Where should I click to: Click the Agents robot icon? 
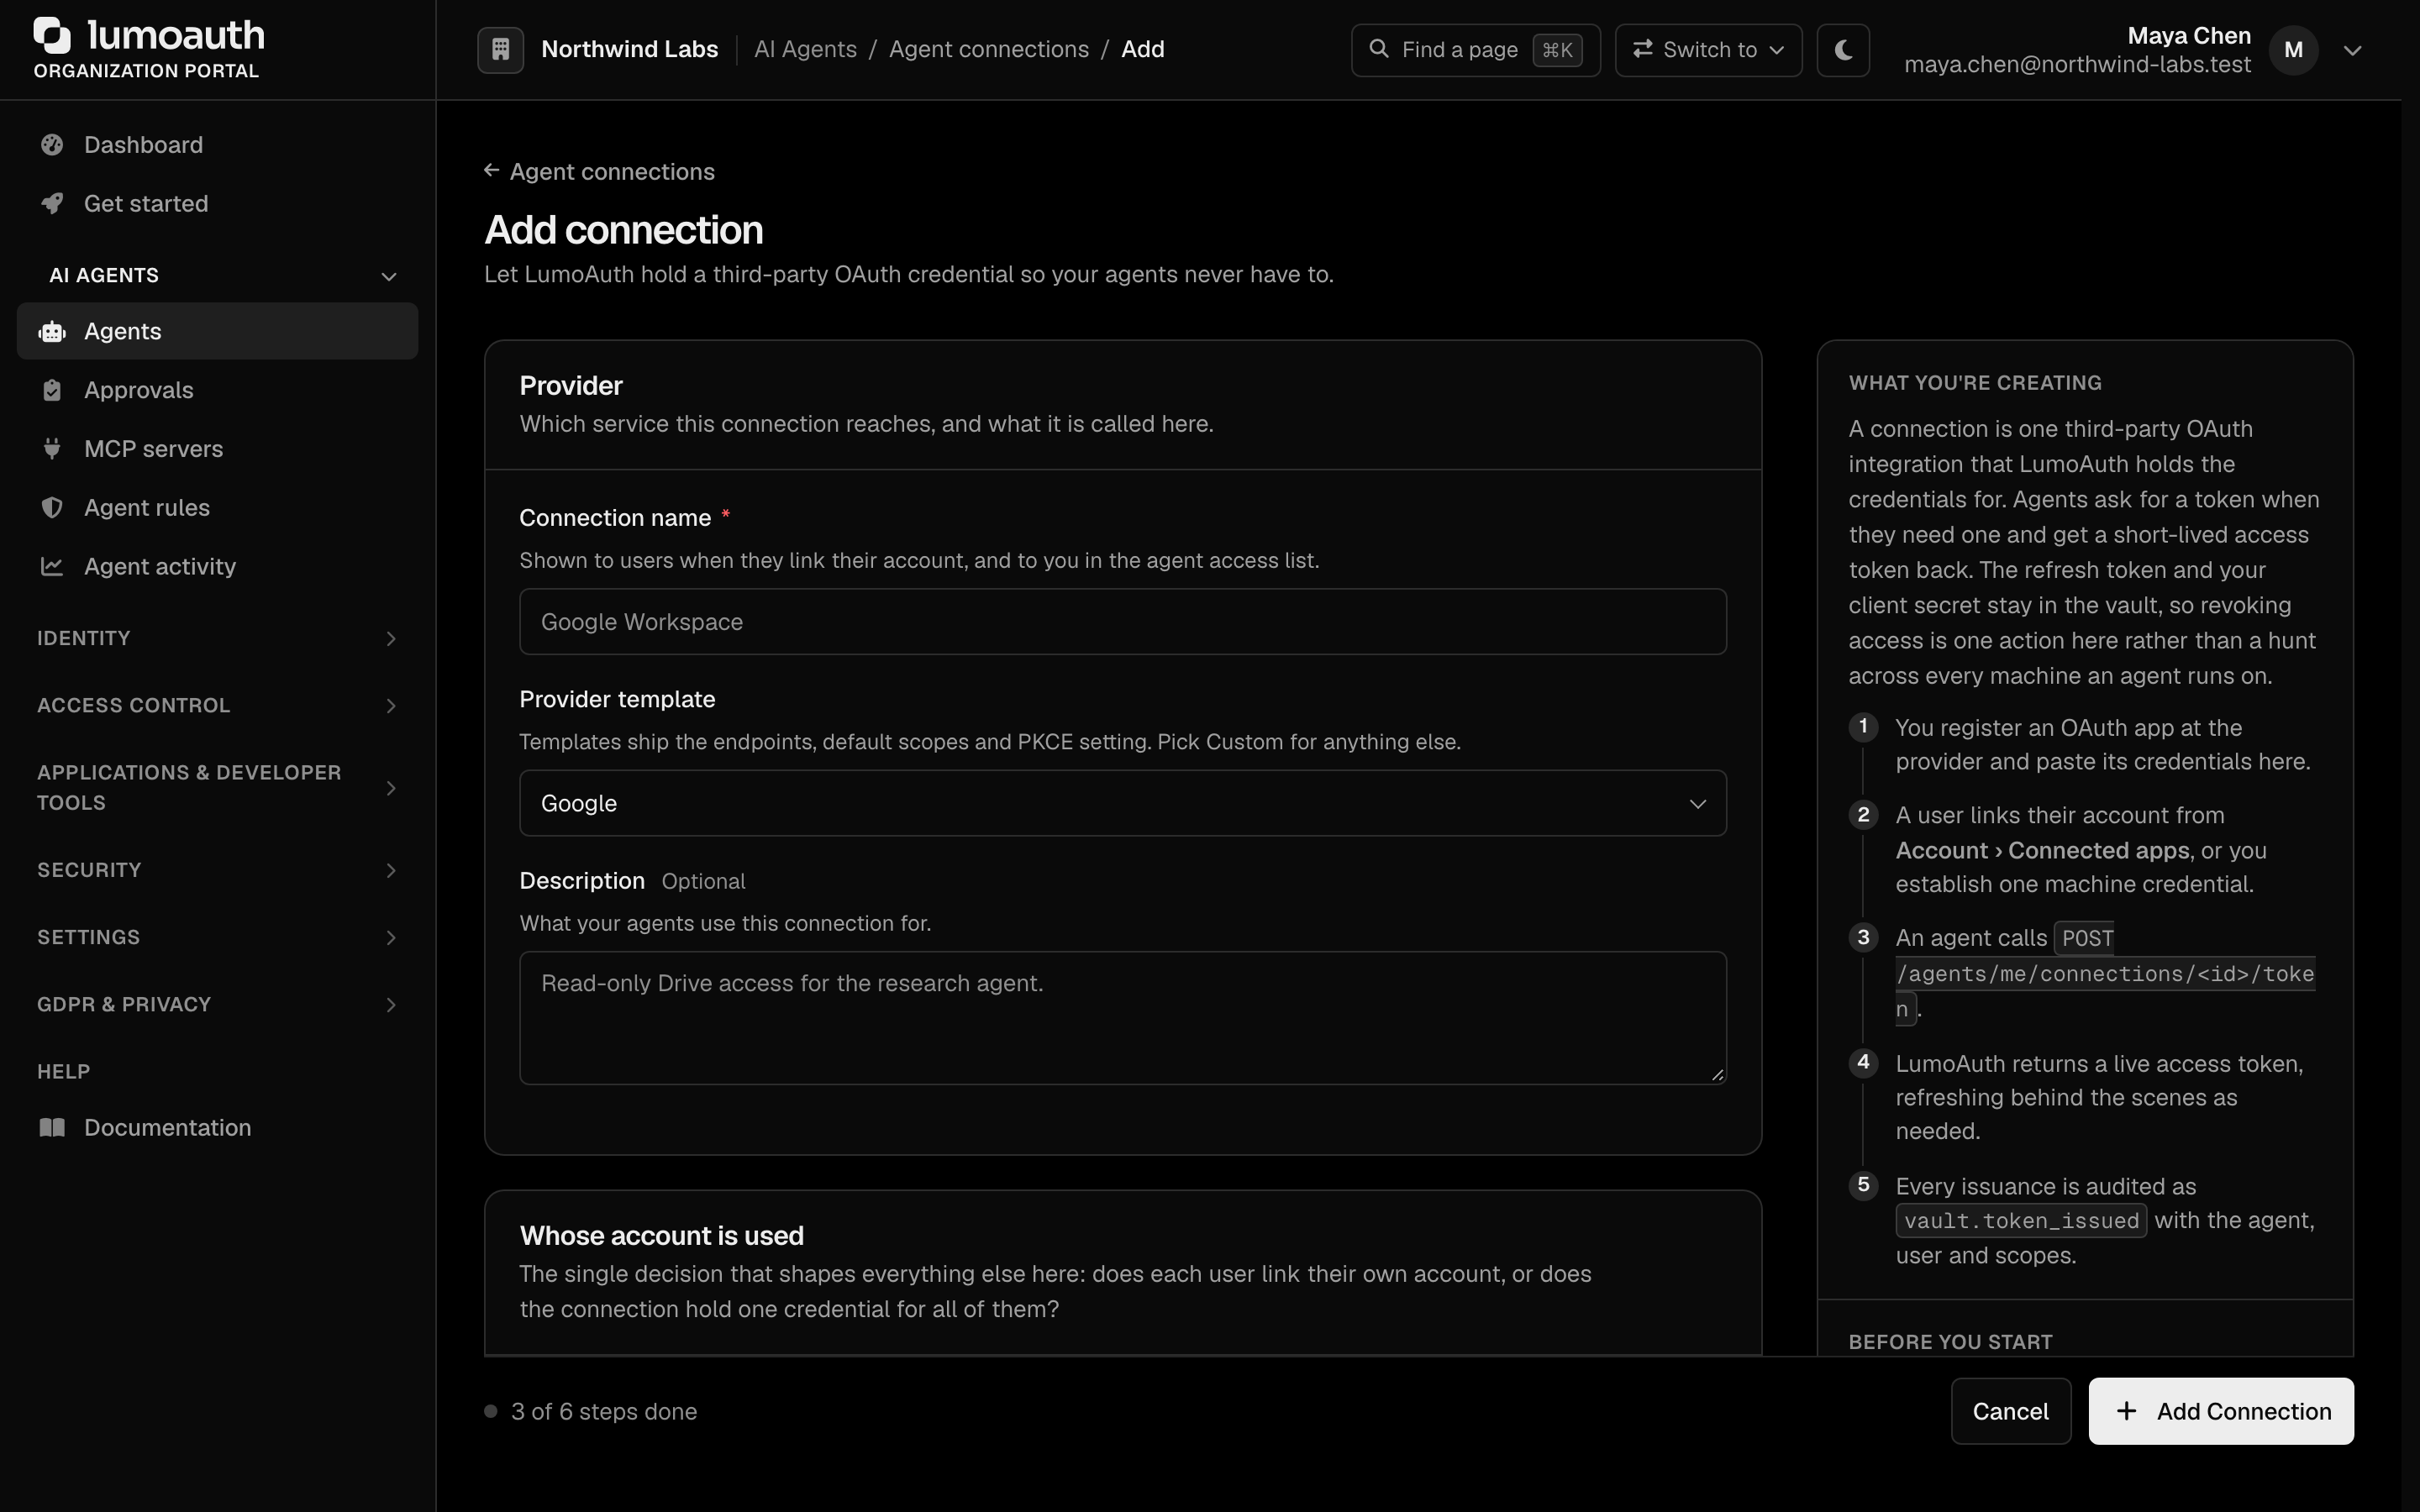tap(52, 332)
